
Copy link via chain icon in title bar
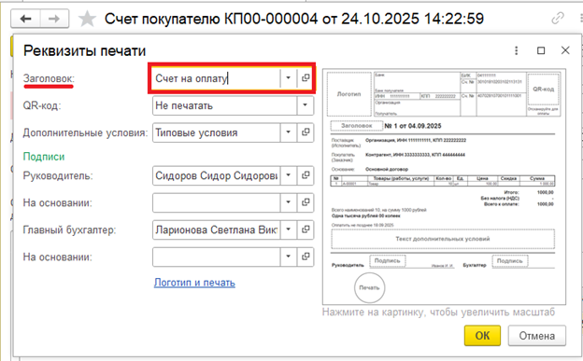558,18
